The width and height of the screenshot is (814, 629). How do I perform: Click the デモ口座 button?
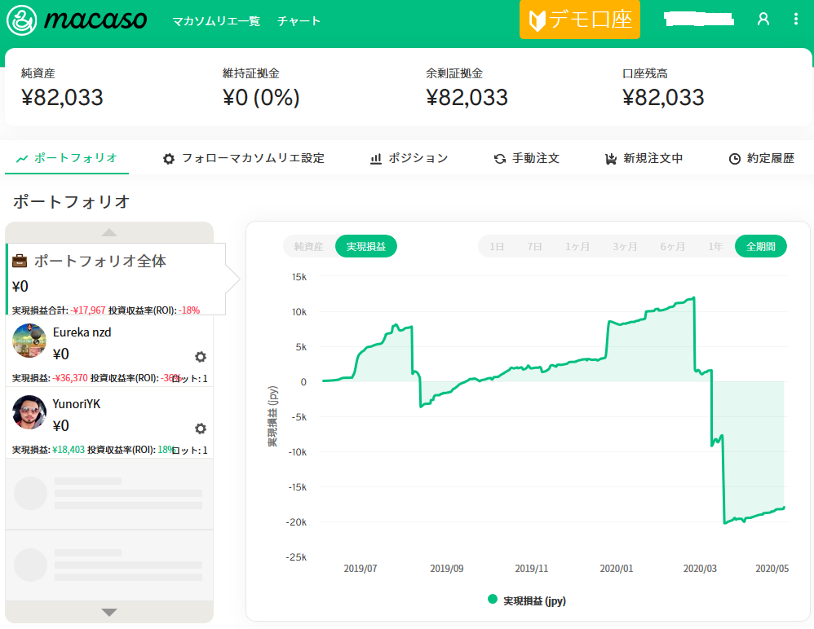(580, 20)
